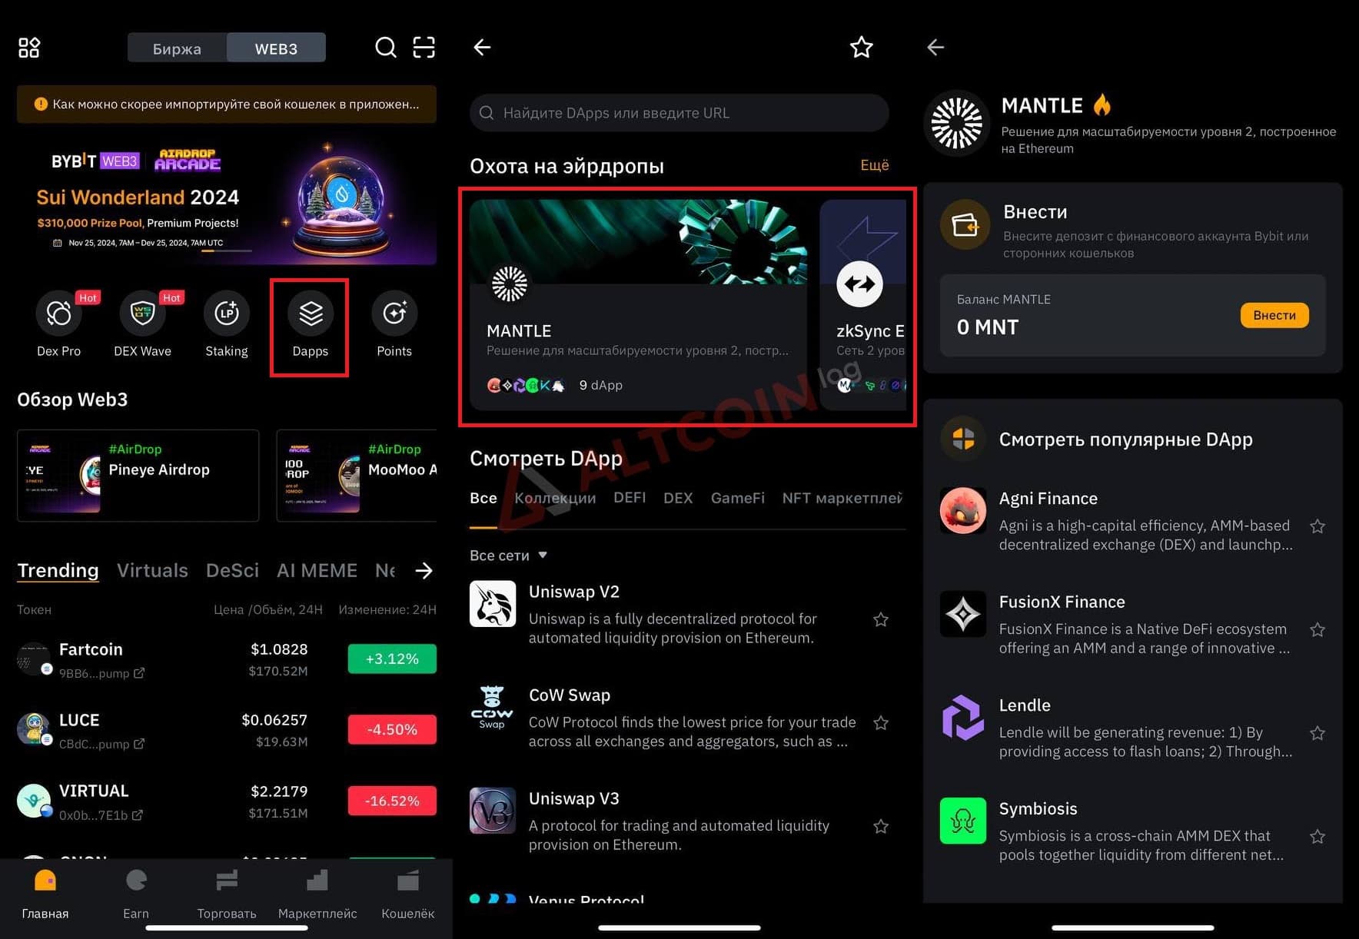The width and height of the screenshot is (1359, 939).
Task: Switch to the Биржа mode
Action: [x=177, y=48]
